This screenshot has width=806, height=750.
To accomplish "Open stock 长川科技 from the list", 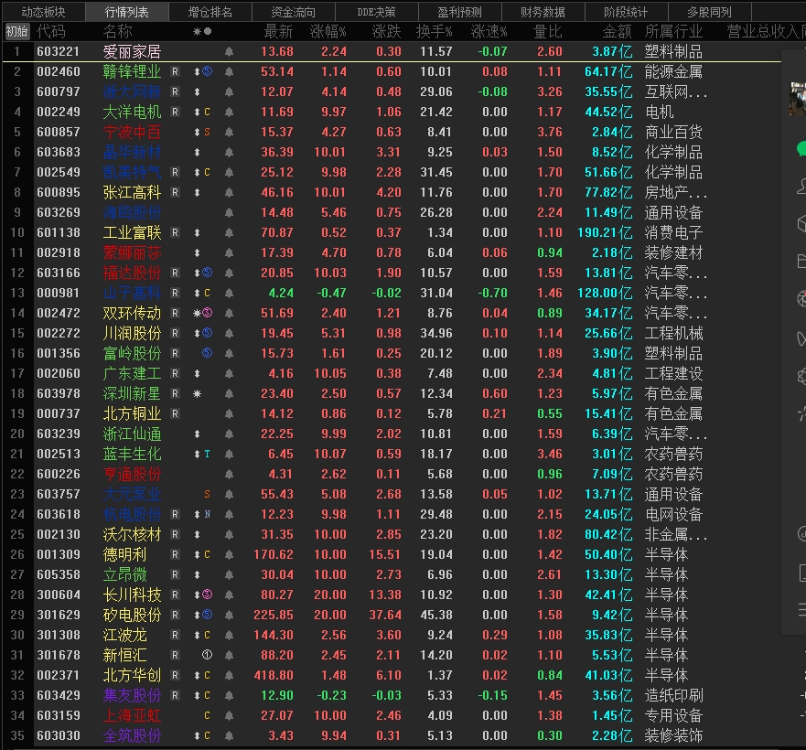I will coord(132,595).
